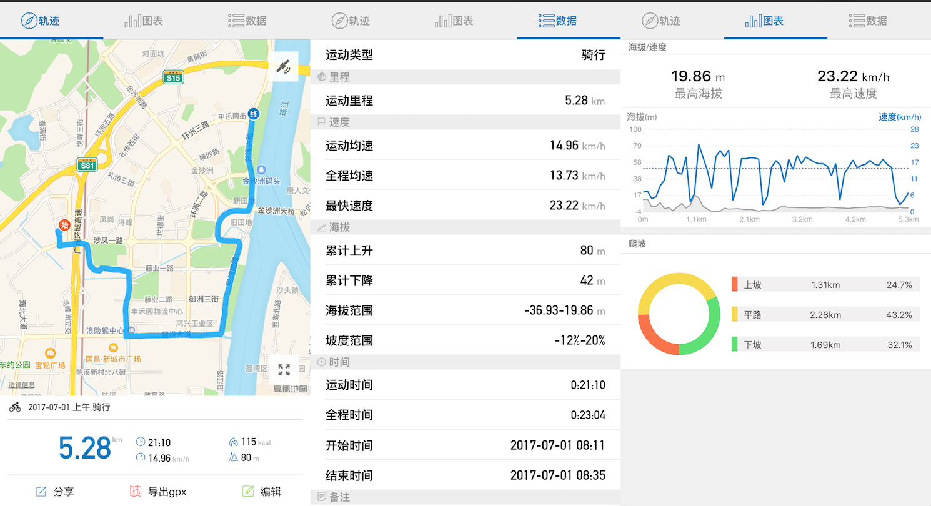Click the 23.22 km/h 最高速度 value in chart panel
The height and width of the screenshot is (506, 931).
(853, 76)
